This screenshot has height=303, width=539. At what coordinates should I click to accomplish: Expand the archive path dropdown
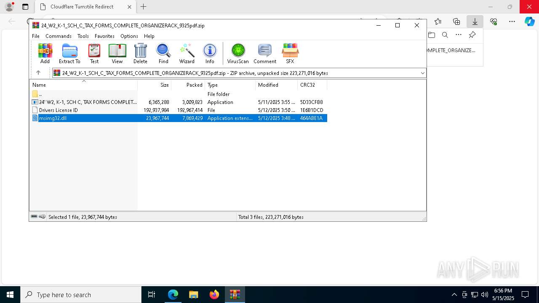pos(422,73)
